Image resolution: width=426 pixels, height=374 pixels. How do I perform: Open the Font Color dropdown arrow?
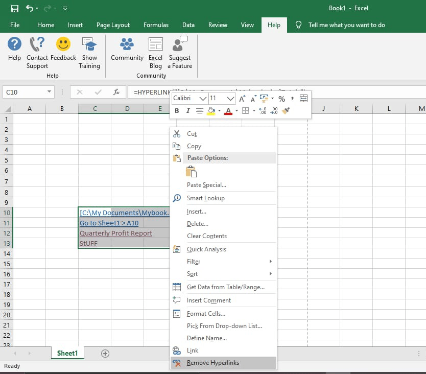[x=236, y=111]
